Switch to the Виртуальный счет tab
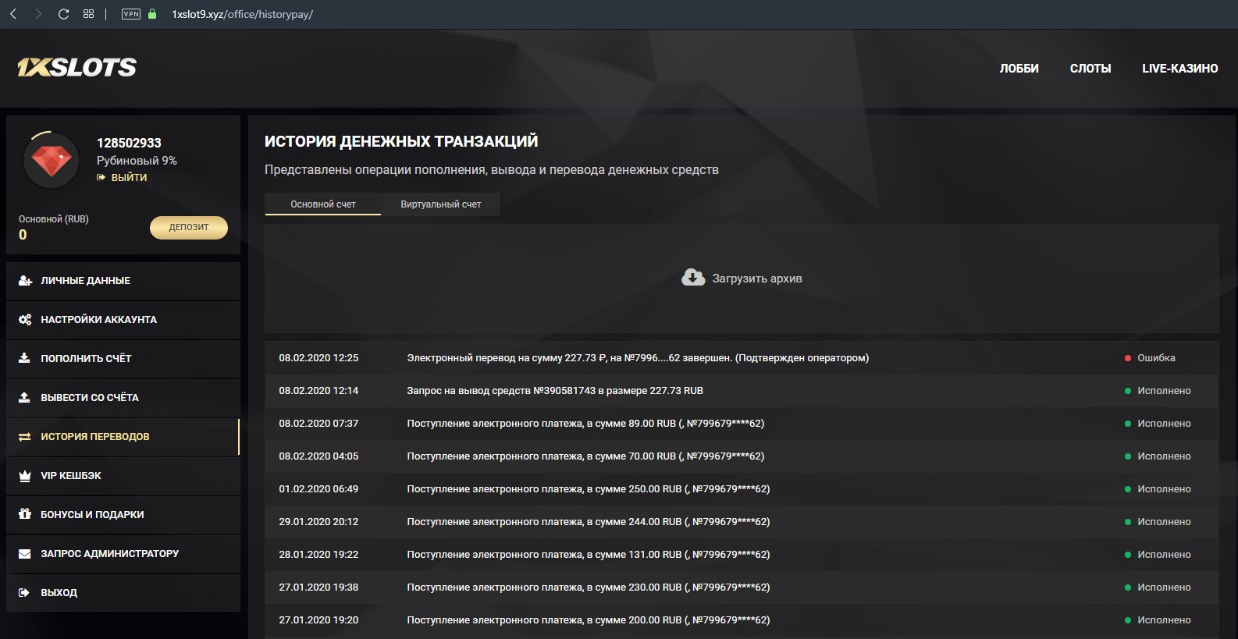Image resolution: width=1238 pixels, height=639 pixels. click(441, 204)
